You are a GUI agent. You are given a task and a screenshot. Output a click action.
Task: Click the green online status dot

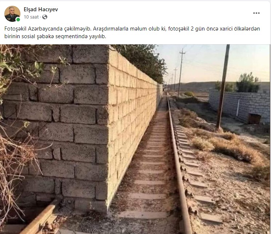18,20
